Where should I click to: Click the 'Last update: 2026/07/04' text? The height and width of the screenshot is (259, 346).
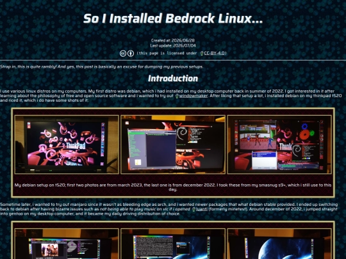point(173,46)
